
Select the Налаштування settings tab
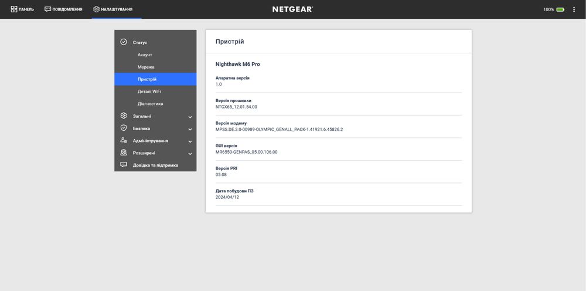pos(113,9)
